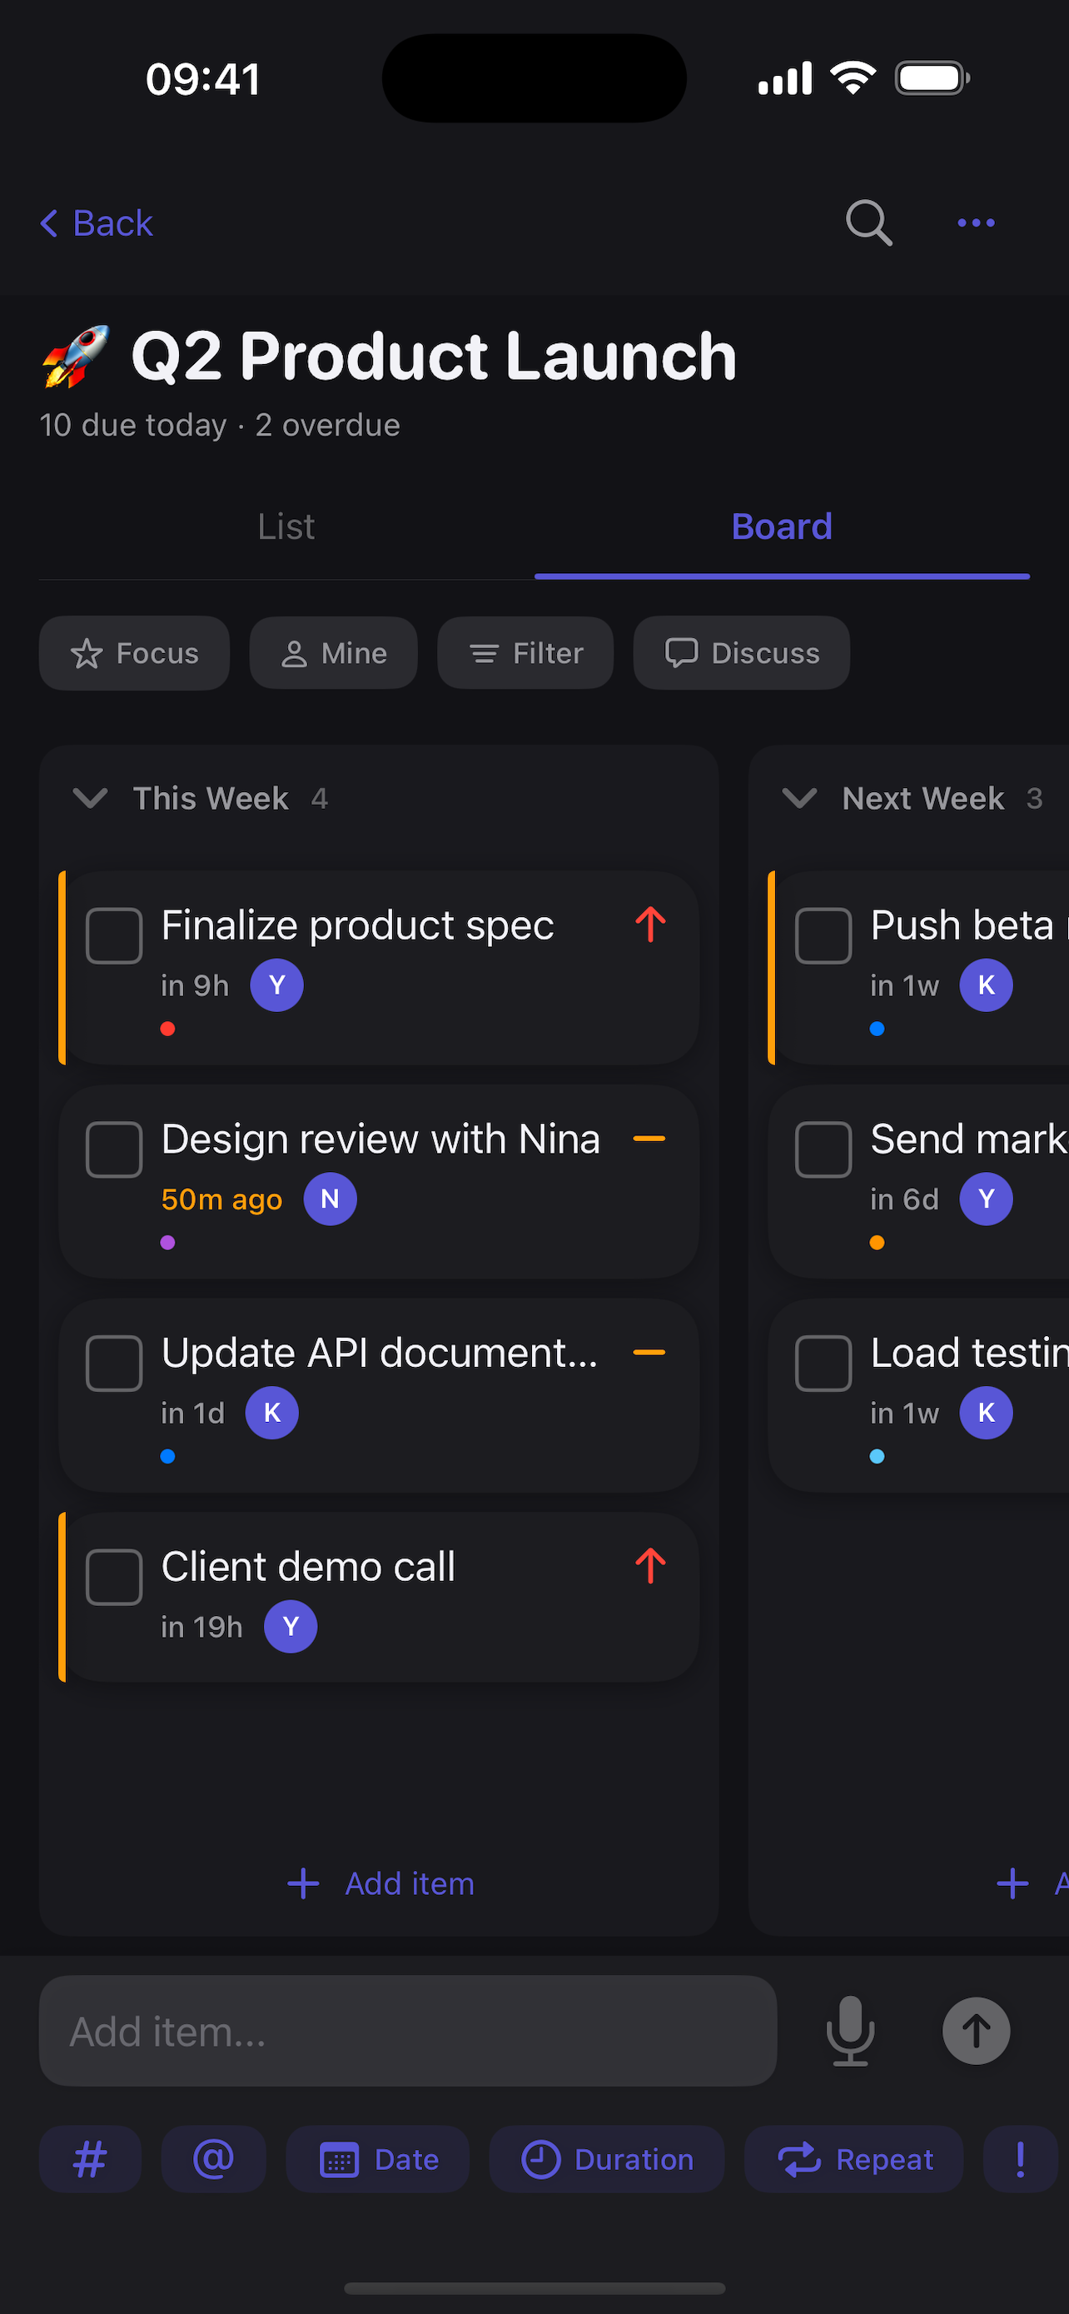The height and width of the screenshot is (2314, 1069).
Task: Check off Finalize product spec
Action: pos(114,935)
